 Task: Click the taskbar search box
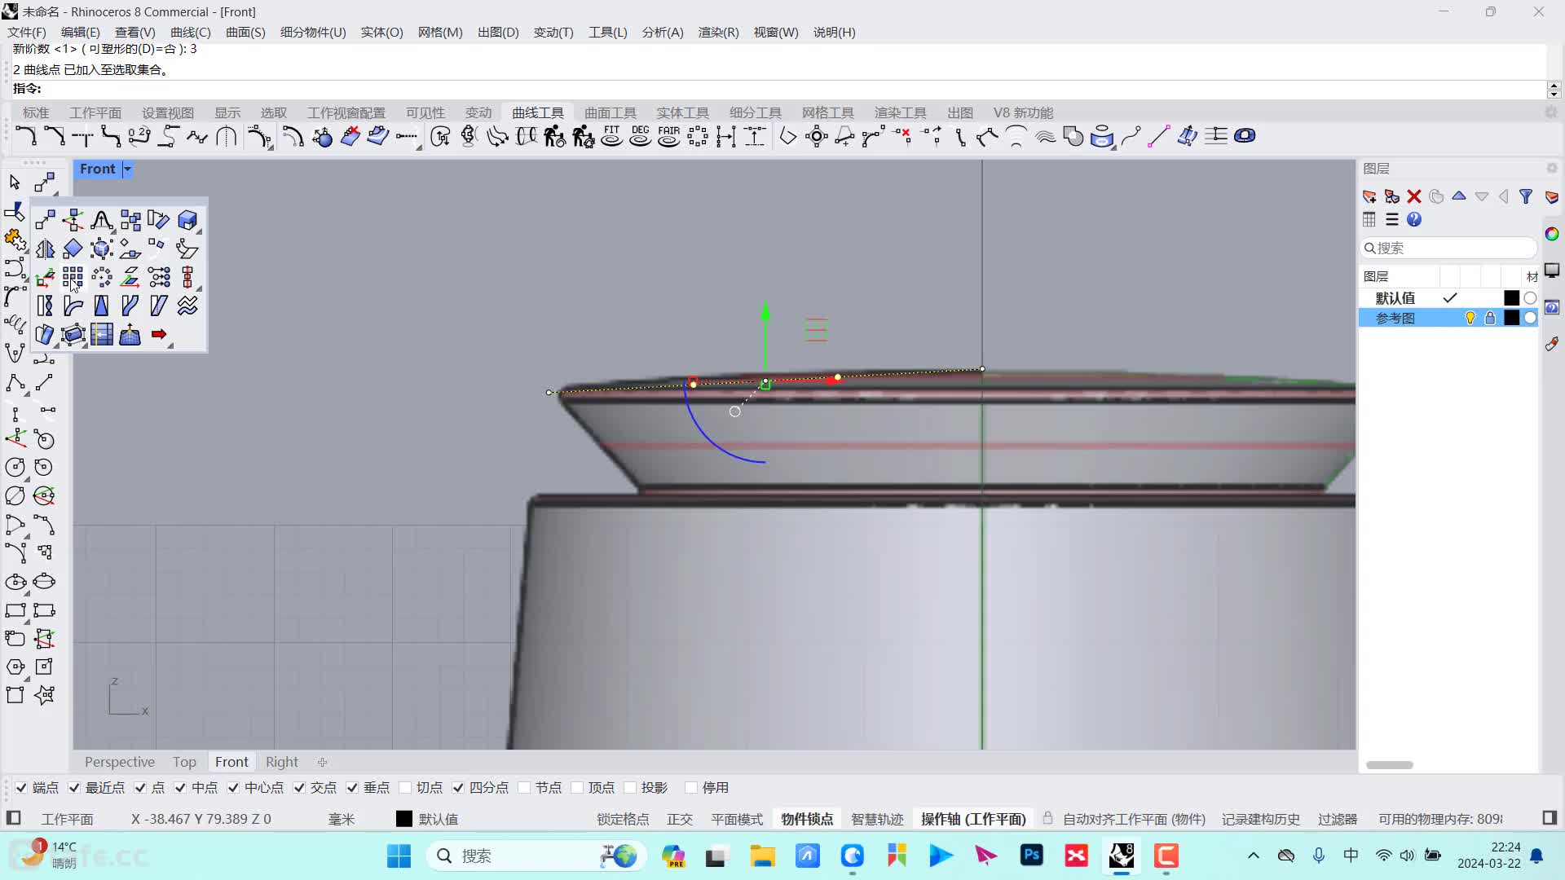pos(536,856)
